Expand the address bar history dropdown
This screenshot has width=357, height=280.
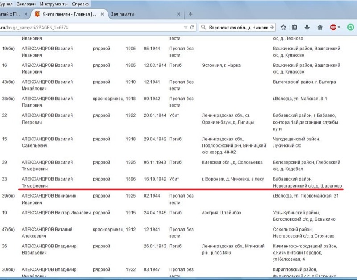click(186, 27)
